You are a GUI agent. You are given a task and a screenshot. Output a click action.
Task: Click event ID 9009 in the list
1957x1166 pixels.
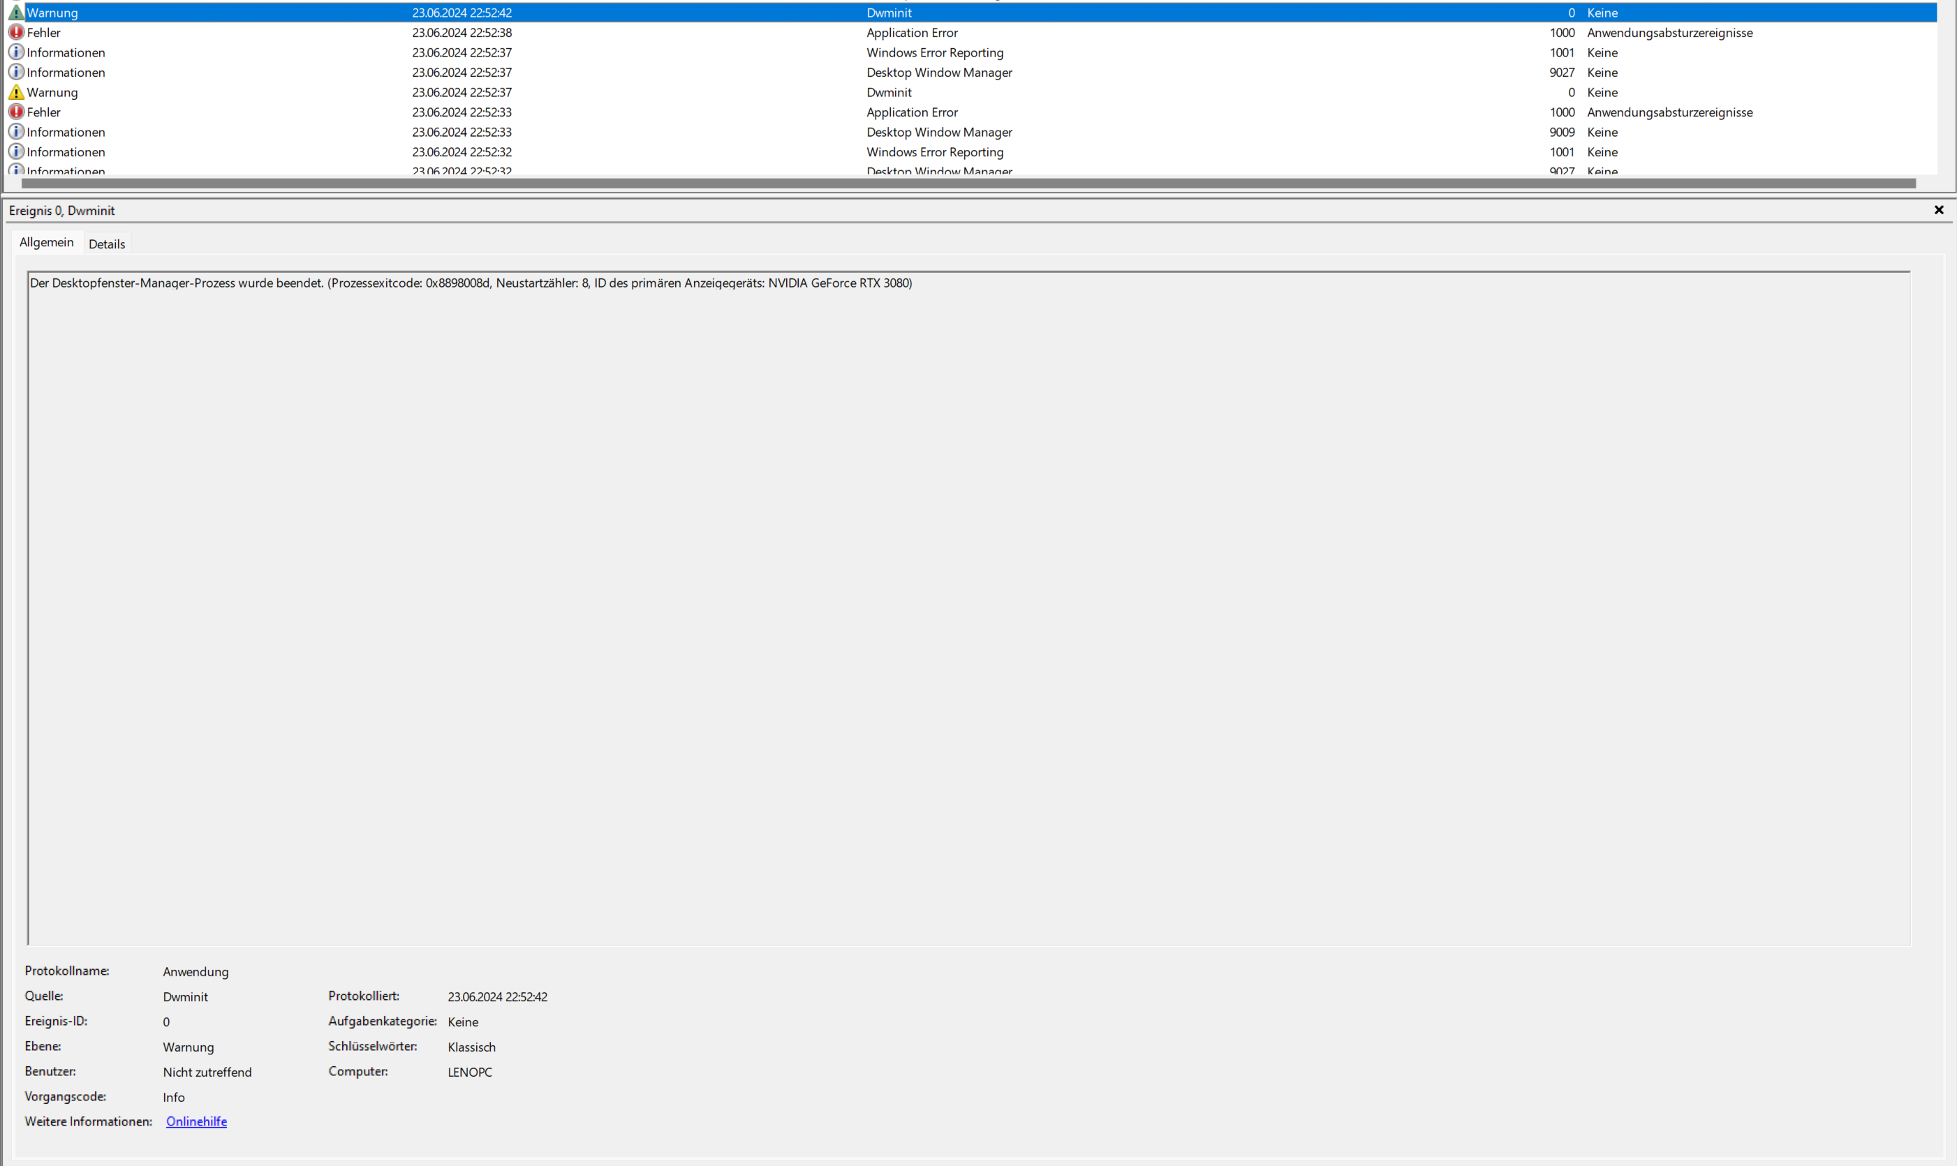pyautogui.click(x=1562, y=132)
